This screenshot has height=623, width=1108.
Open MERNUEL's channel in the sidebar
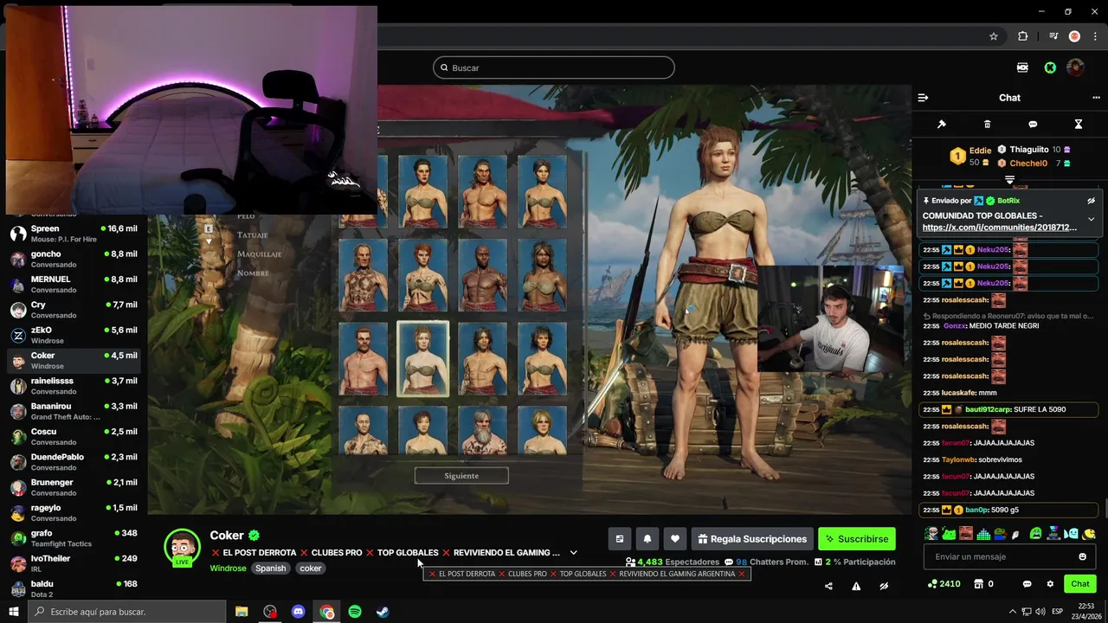coord(74,284)
